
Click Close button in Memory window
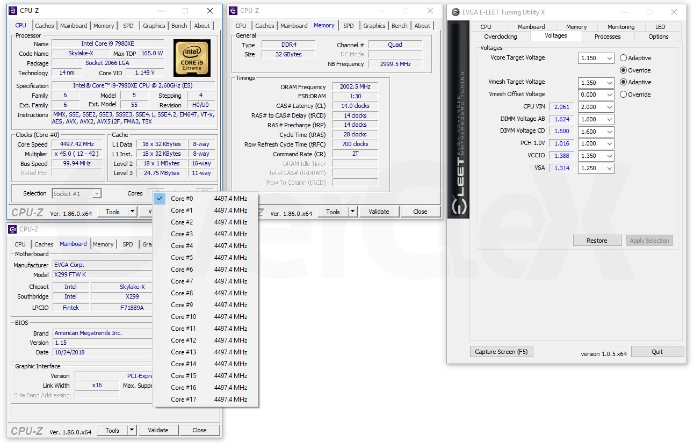click(x=420, y=212)
